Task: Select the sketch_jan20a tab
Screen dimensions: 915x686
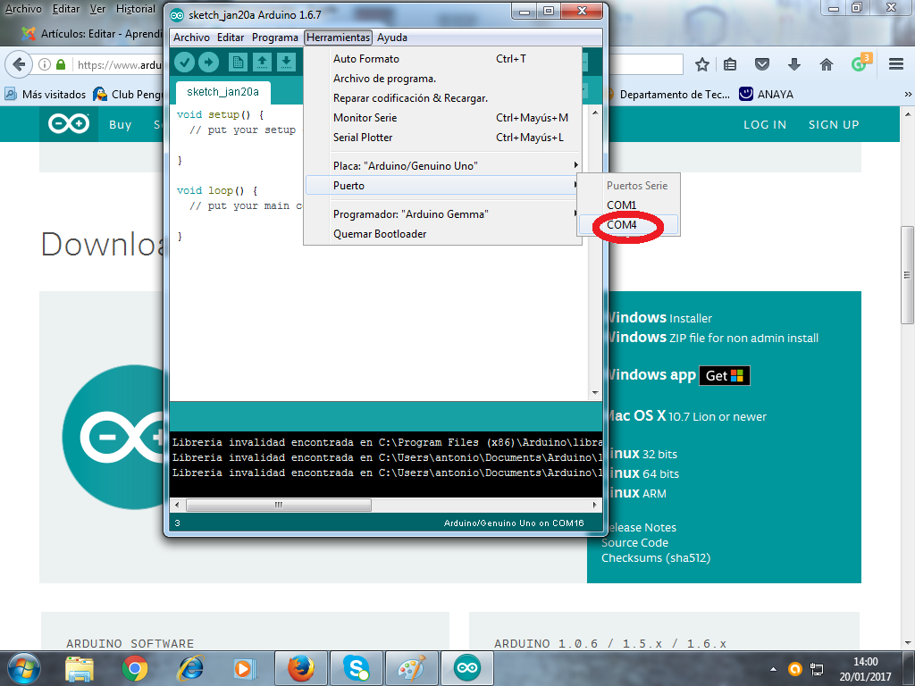Action: point(222,92)
